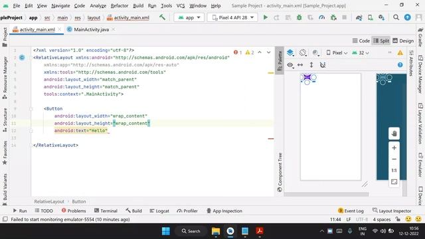Open the Pixel device preview dropdown
The width and height of the screenshot is (425, 239).
pos(337,53)
